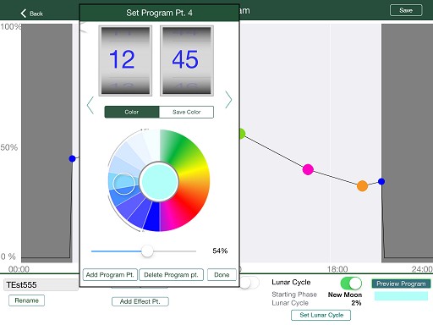
Task: Click the TEst555 program name field
Action: click(x=41, y=284)
